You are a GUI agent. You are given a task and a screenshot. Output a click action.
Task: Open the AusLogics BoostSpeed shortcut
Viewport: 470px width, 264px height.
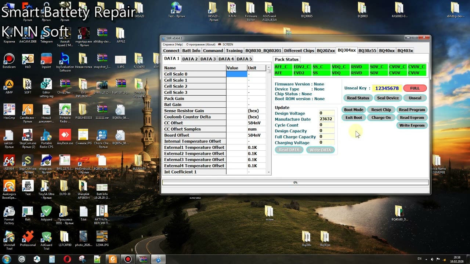point(9,190)
